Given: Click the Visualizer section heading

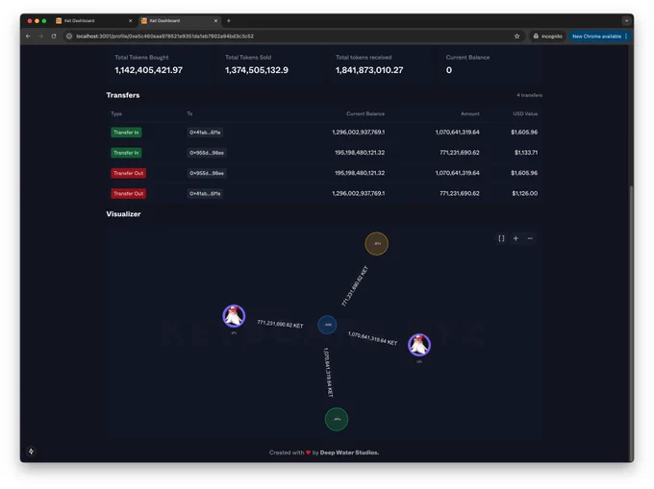Looking at the screenshot, I should [123, 214].
